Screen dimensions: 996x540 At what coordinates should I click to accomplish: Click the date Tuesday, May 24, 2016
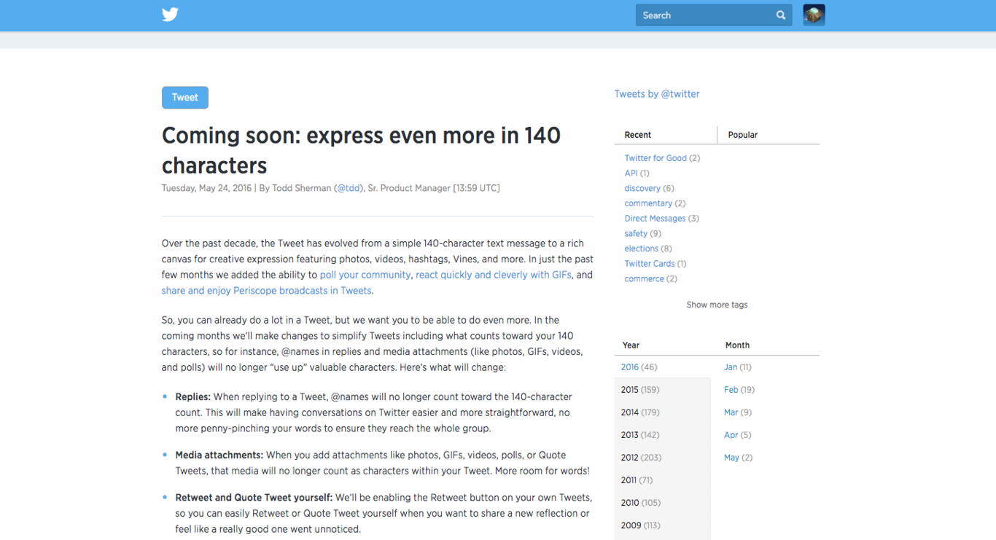click(206, 188)
